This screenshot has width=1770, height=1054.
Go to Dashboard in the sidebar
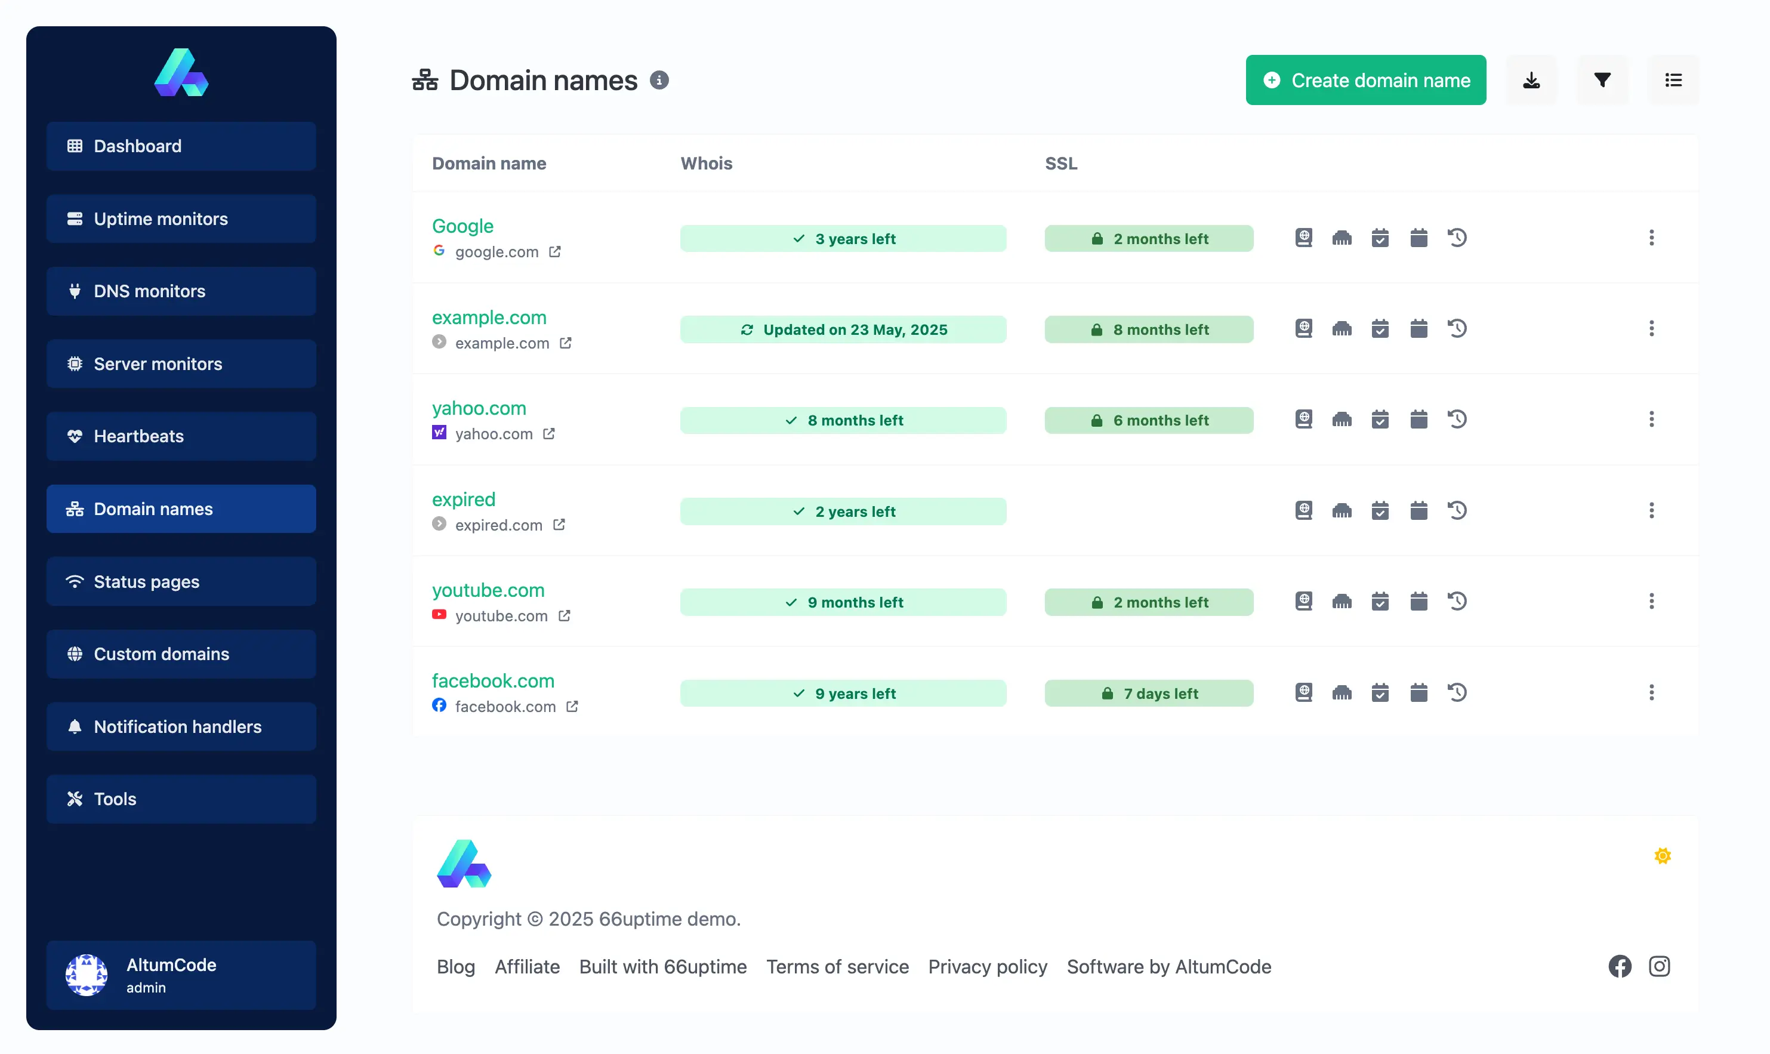point(181,146)
